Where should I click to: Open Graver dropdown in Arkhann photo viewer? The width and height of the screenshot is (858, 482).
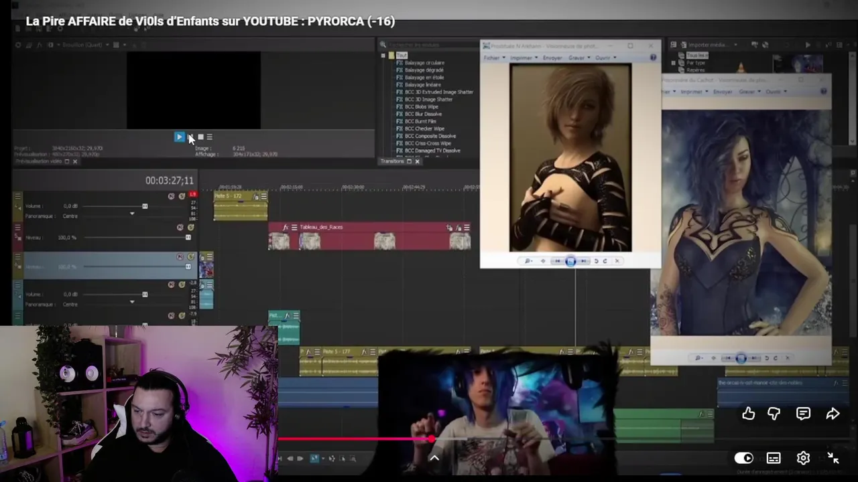coord(578,58)
